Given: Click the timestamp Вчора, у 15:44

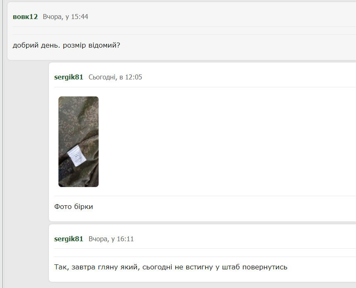Looking at the screenshot, I should pyautogui.click(x=65, y=17).
